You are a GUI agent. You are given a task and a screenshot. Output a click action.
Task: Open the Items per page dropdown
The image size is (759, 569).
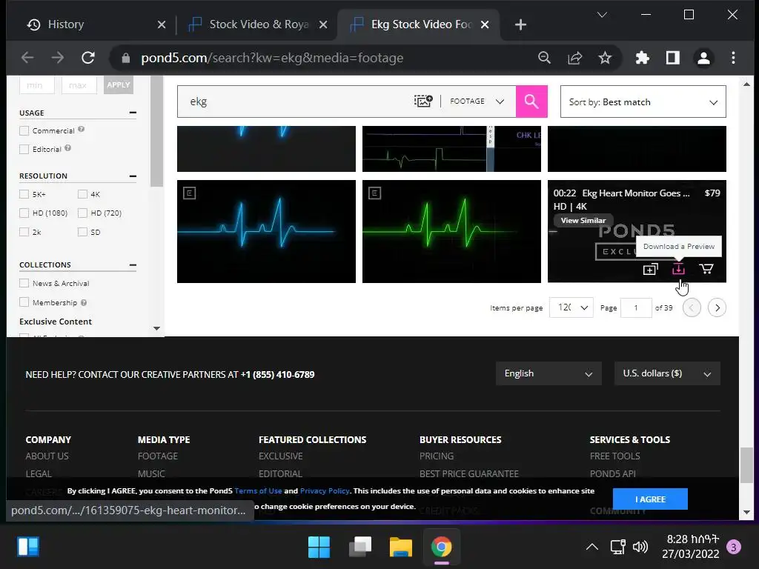click(571, 307)
